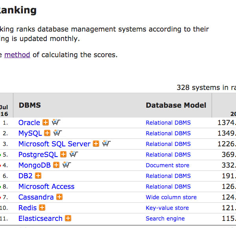Viewport: 236px width, 228px height.
Task: Click the cart icon beside MySQL
Action: click(57, 133)
